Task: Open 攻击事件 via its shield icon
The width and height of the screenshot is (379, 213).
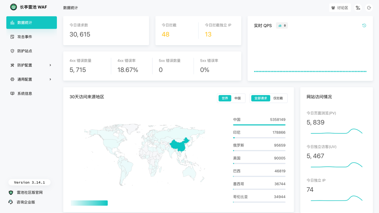Action: (12, 37)
